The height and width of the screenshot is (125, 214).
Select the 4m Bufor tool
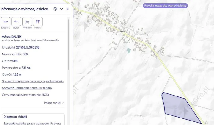tap(16, 22)
